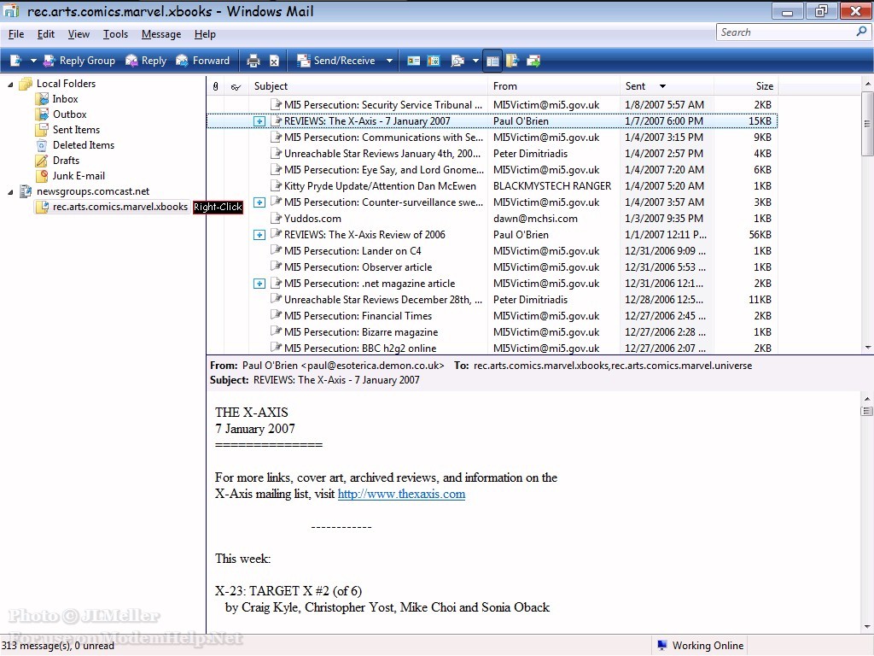The width and height of the screenshot is (874, 656).
Task: Sort messages by the From column
Action: click(554, 86)
